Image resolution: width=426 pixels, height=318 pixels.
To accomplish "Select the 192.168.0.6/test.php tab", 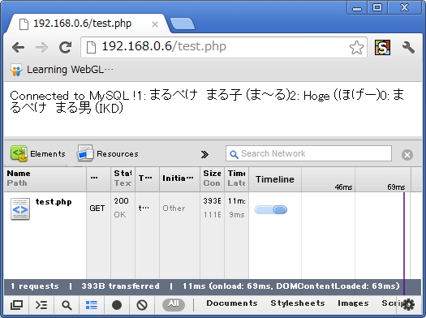I will coord(86,24).
